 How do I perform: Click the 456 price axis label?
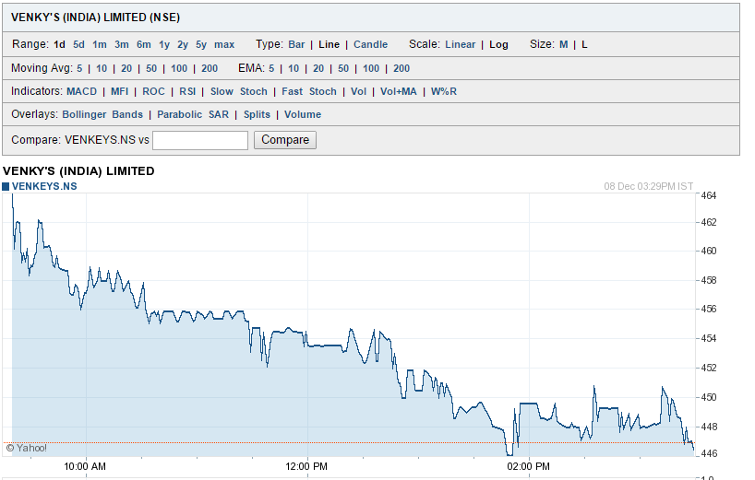(x=709, y=309)
